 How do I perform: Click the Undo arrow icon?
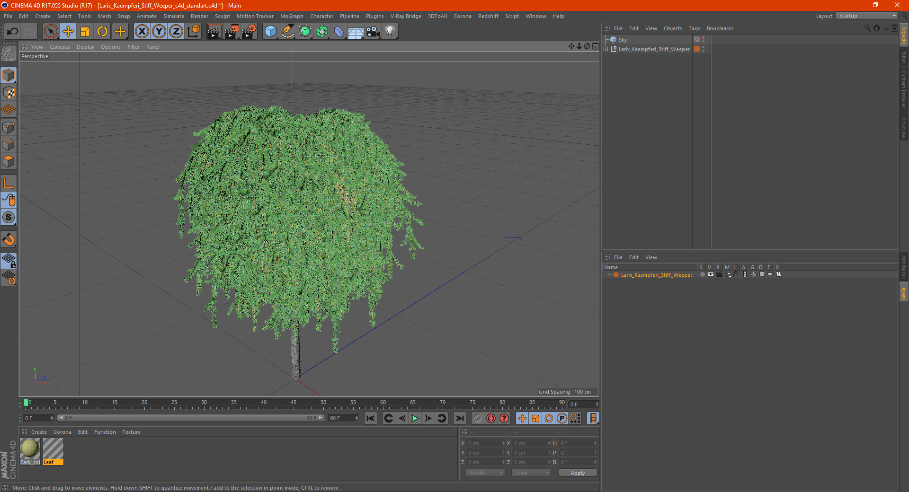click(x=13, y=32)
